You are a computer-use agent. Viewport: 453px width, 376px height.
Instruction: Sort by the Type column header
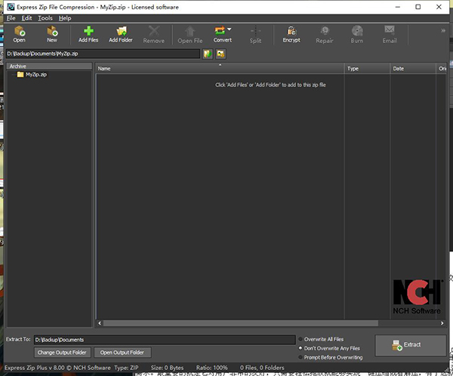point(367,69)
